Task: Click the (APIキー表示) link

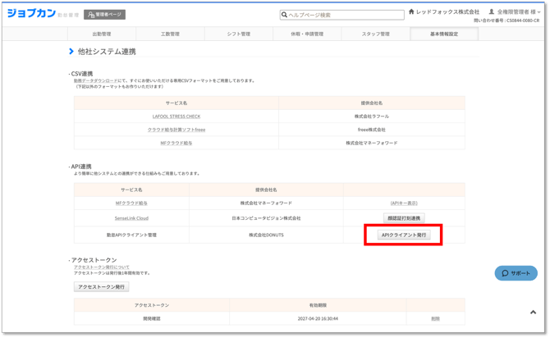Action: [404, 203]
